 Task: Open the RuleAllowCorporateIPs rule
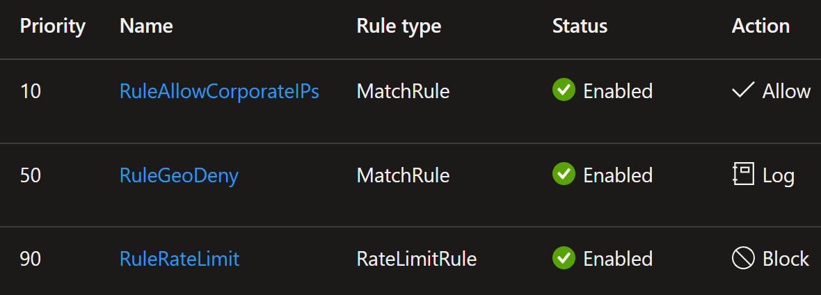coord(219,91)
